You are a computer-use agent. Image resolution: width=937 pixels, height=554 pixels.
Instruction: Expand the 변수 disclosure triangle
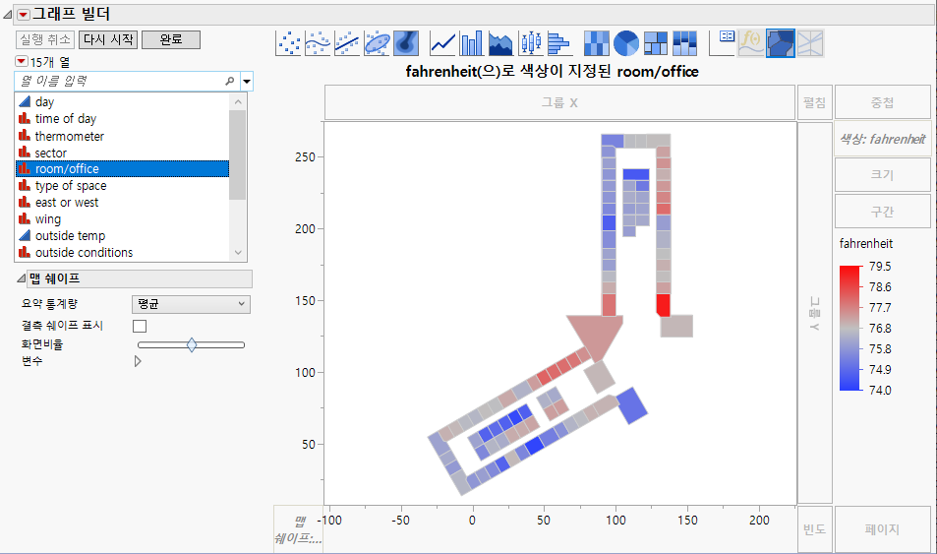point(138,361)
